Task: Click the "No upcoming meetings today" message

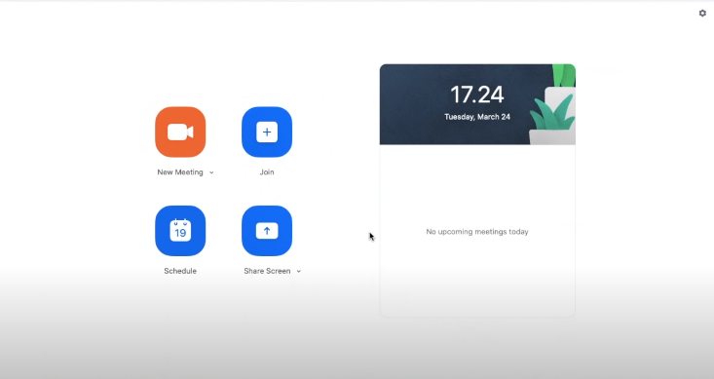Action: click(477, 232)
